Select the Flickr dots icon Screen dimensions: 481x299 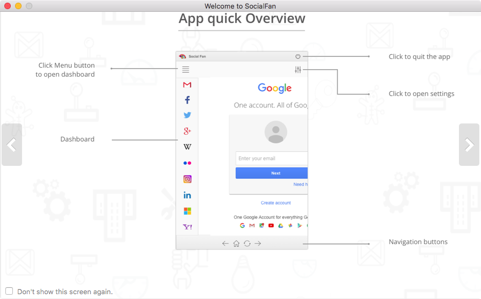[187, 163]
